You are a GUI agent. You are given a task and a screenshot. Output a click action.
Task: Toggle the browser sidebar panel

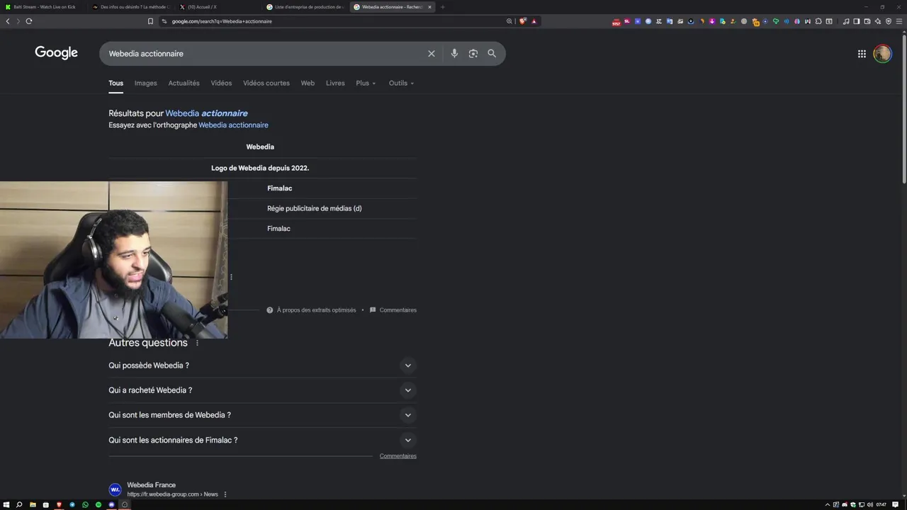(856, 21)
